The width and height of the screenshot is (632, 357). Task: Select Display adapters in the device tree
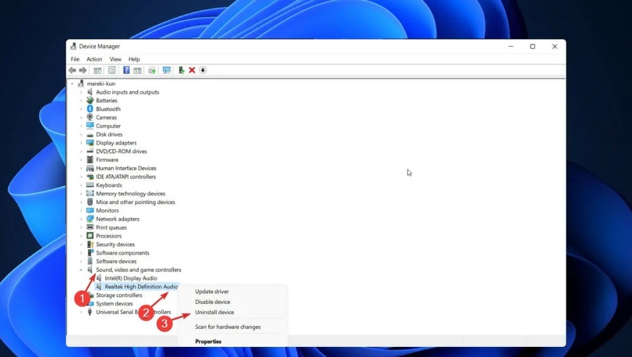[x=116, y=143]
